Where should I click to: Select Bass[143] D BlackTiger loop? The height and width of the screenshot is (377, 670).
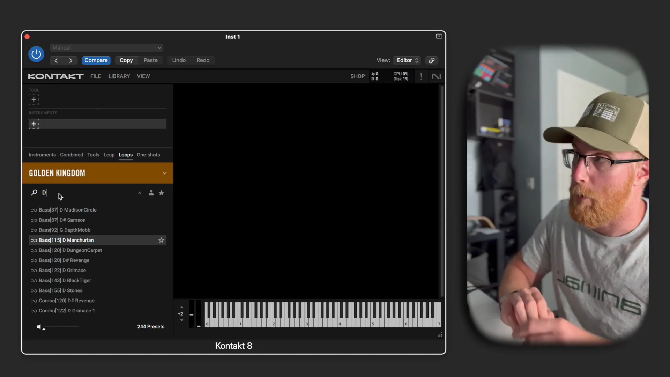point(97,281)
